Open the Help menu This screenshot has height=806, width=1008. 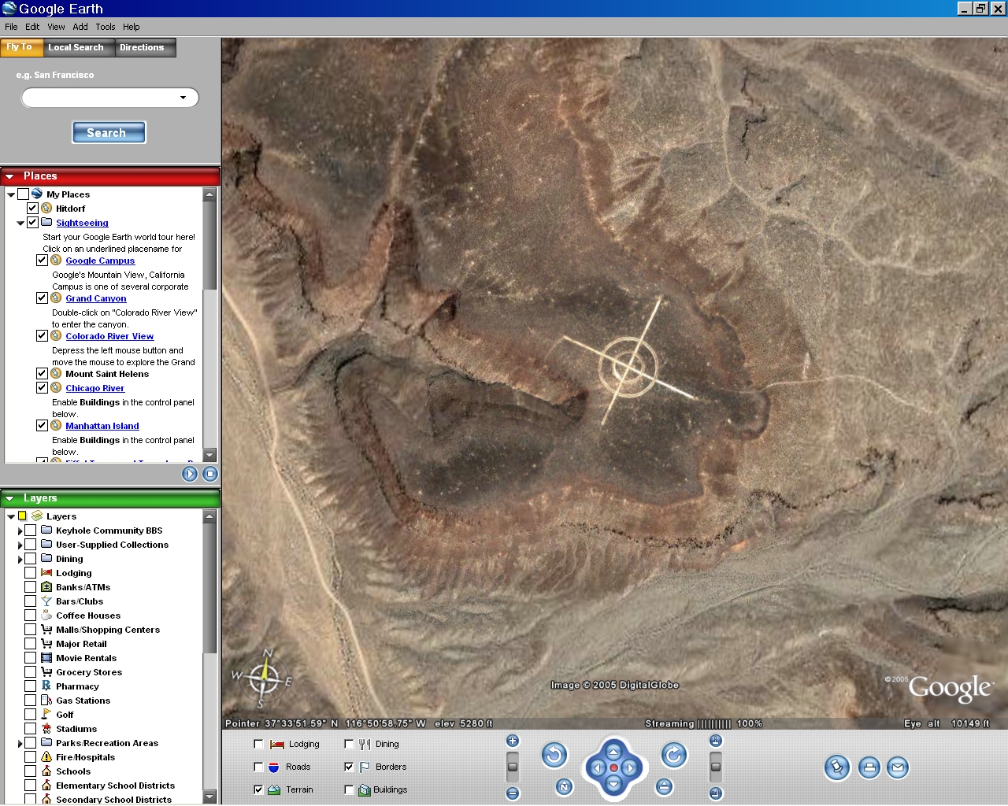[132, 27]
